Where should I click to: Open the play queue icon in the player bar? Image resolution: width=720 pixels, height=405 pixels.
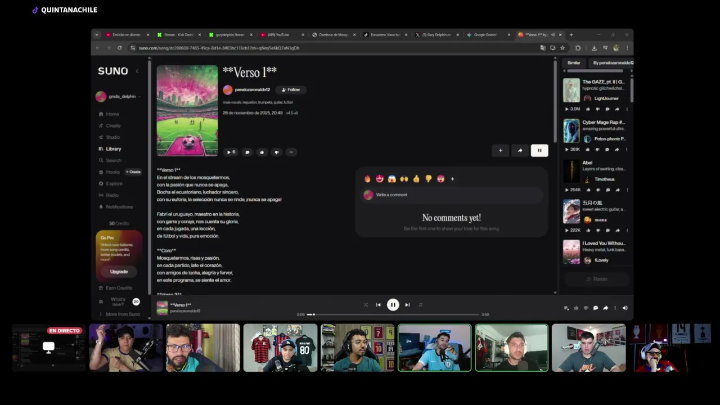click(566, 308)
